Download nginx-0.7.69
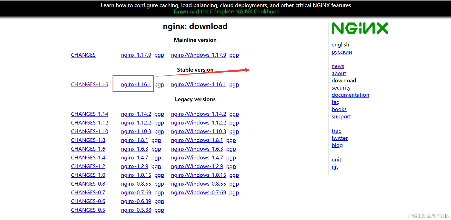Viewport: 451px width, 220px height. (x=136, y=193)
